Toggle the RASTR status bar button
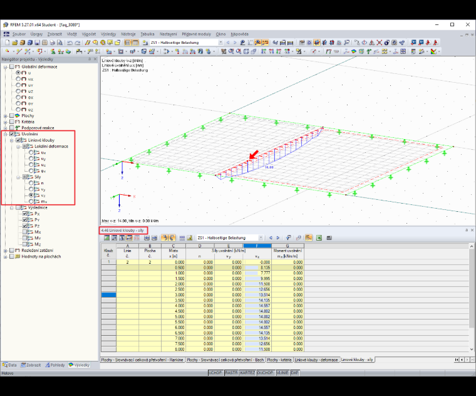476x396 pixels. 231,373
